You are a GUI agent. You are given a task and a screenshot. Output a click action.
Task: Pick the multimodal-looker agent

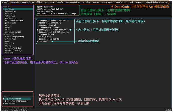pos(14,20)
